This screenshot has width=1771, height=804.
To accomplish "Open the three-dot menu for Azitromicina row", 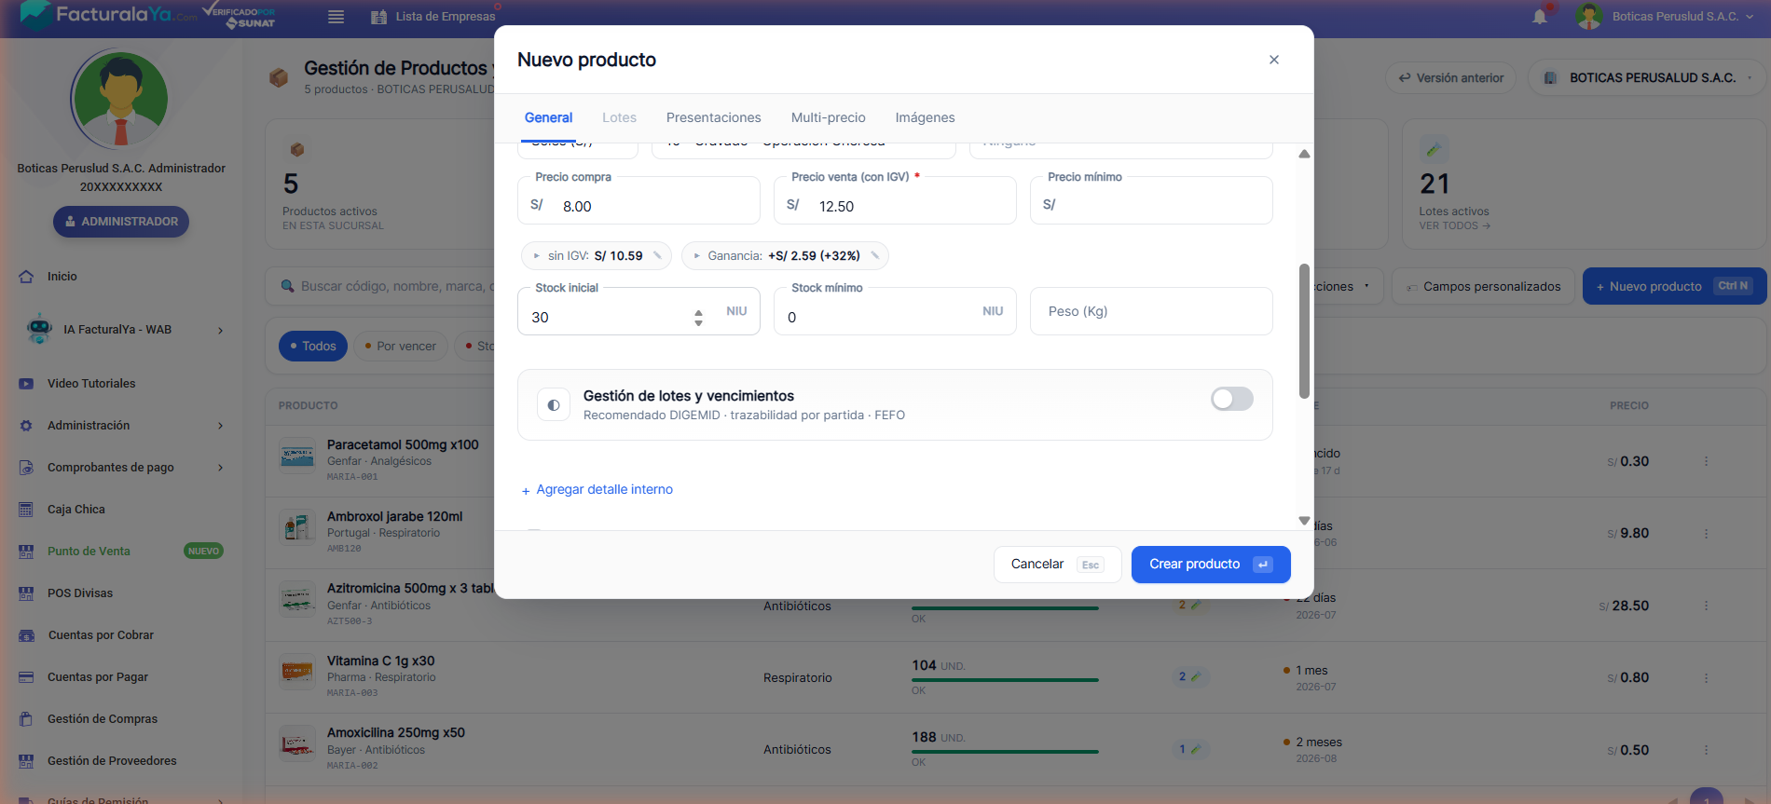I will 1706,606.
